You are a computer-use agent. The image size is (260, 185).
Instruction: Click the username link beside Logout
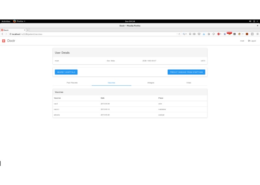[x=242, y=41]
